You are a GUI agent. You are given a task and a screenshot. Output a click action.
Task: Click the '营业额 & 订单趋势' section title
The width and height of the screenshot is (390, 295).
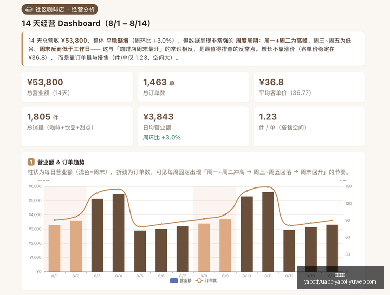[x=61, y=162]
